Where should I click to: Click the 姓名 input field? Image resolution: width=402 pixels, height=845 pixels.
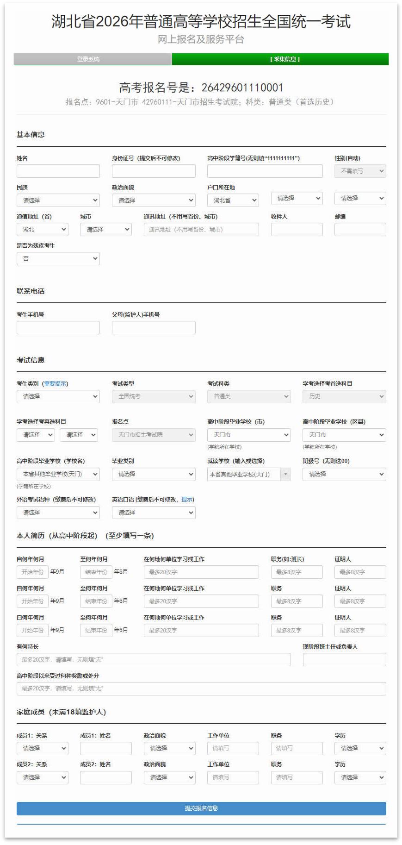[58, 171]
